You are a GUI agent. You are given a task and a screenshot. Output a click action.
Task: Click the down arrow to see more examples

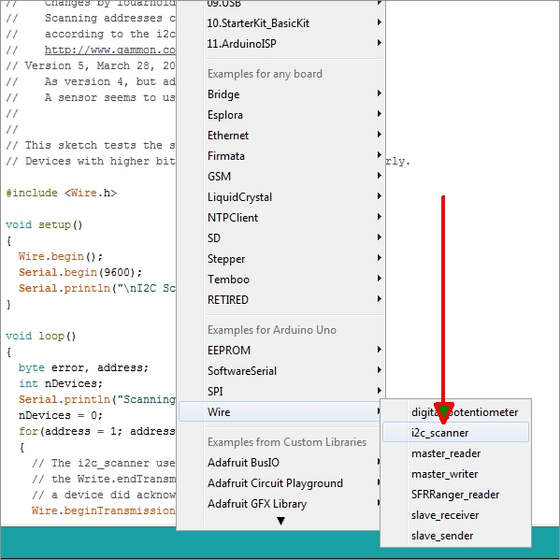(280, 521)
